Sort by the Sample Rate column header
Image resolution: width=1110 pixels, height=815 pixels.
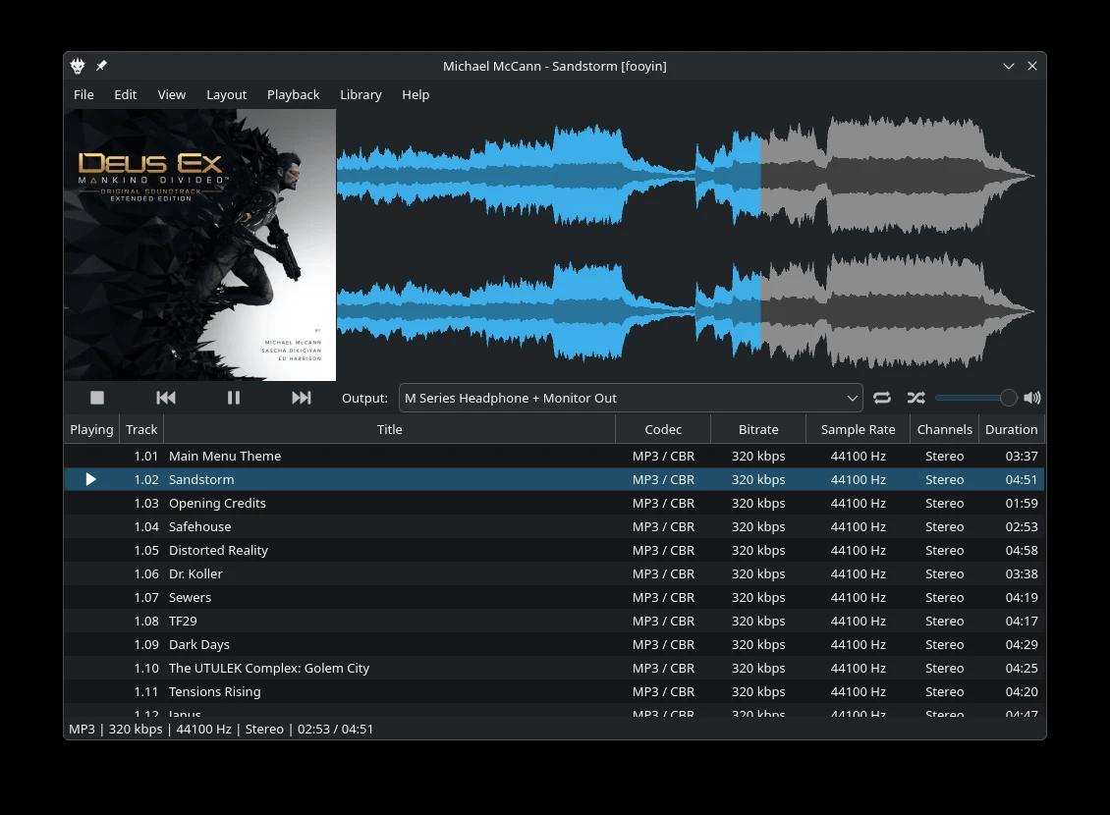click(858, 429)
